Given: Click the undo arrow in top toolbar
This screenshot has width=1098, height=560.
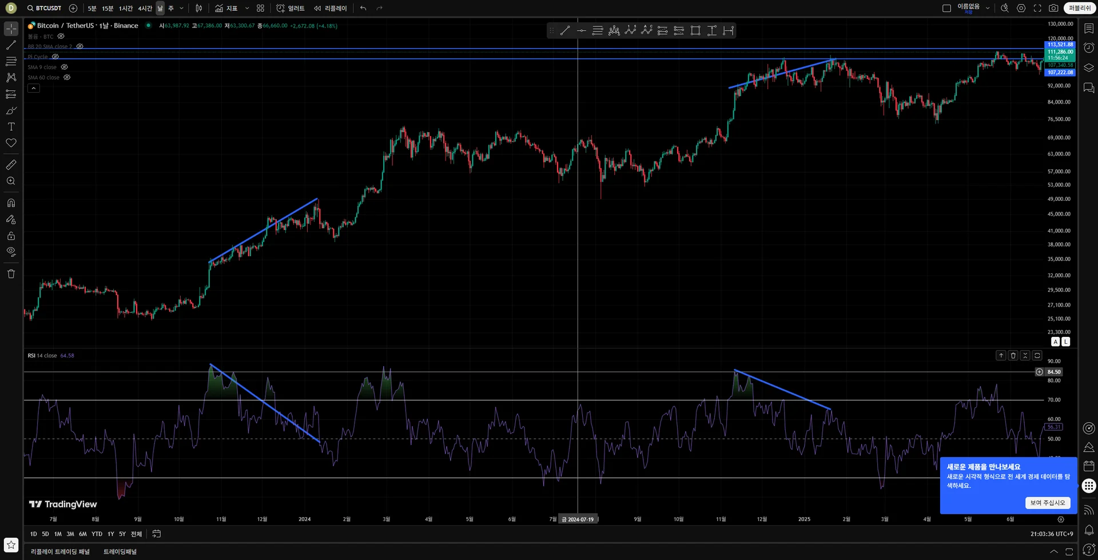Looking at the screenshot, I should click(363, 8).
